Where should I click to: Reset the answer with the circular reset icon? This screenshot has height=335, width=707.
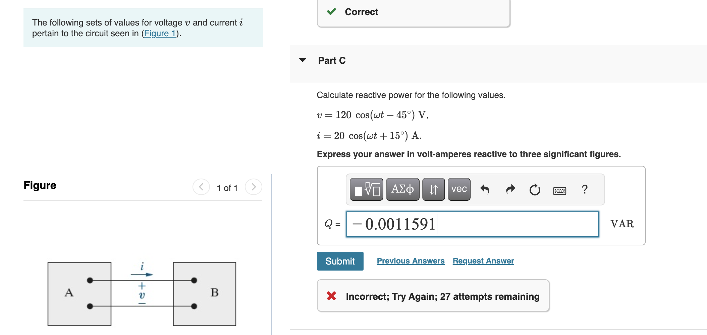(534, 189)
